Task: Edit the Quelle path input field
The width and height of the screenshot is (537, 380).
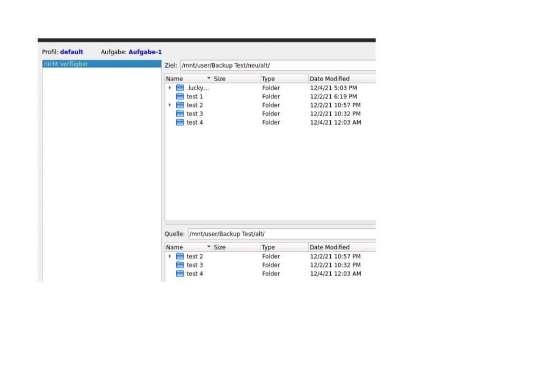Action: [x=282, y=234]
